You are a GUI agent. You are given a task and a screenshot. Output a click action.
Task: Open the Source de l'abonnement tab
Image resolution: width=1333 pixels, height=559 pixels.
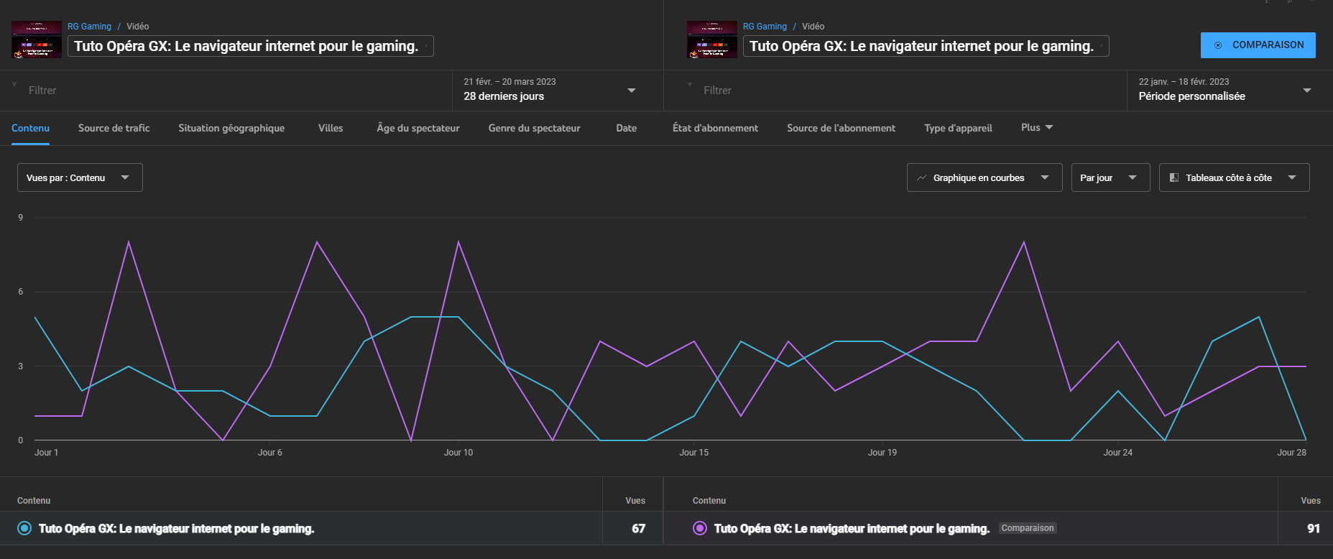841,128
